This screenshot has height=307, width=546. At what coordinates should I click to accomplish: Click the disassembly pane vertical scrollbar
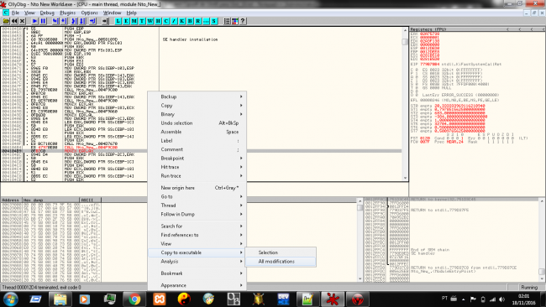coord(405,104)
